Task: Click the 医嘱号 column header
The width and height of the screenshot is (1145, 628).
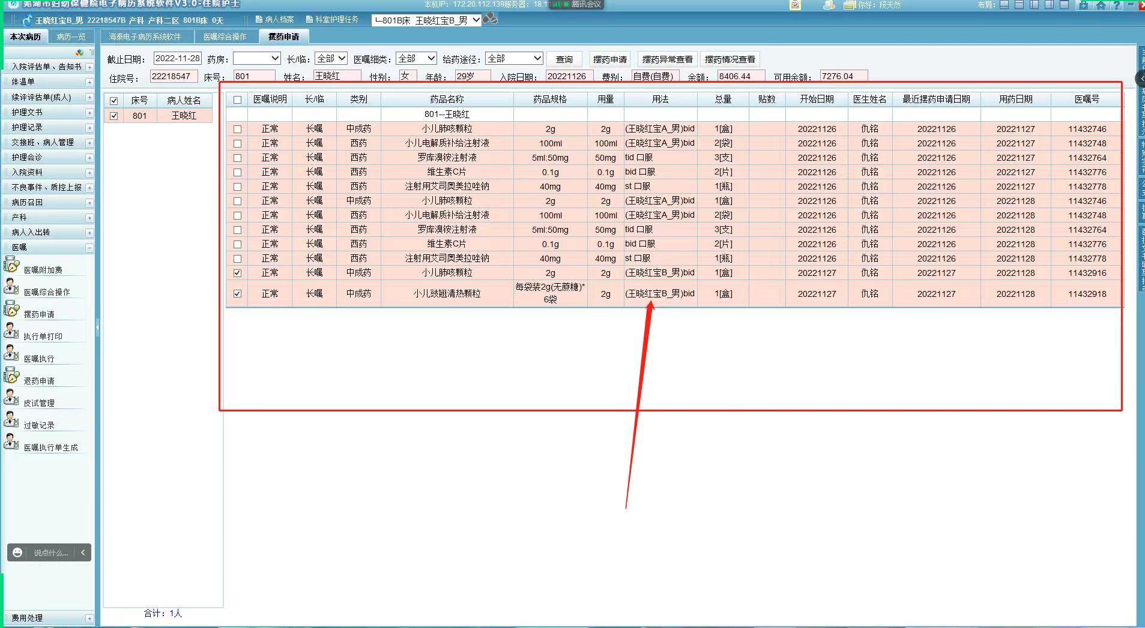Action: pyautogui.click(x=1087, y=100)
